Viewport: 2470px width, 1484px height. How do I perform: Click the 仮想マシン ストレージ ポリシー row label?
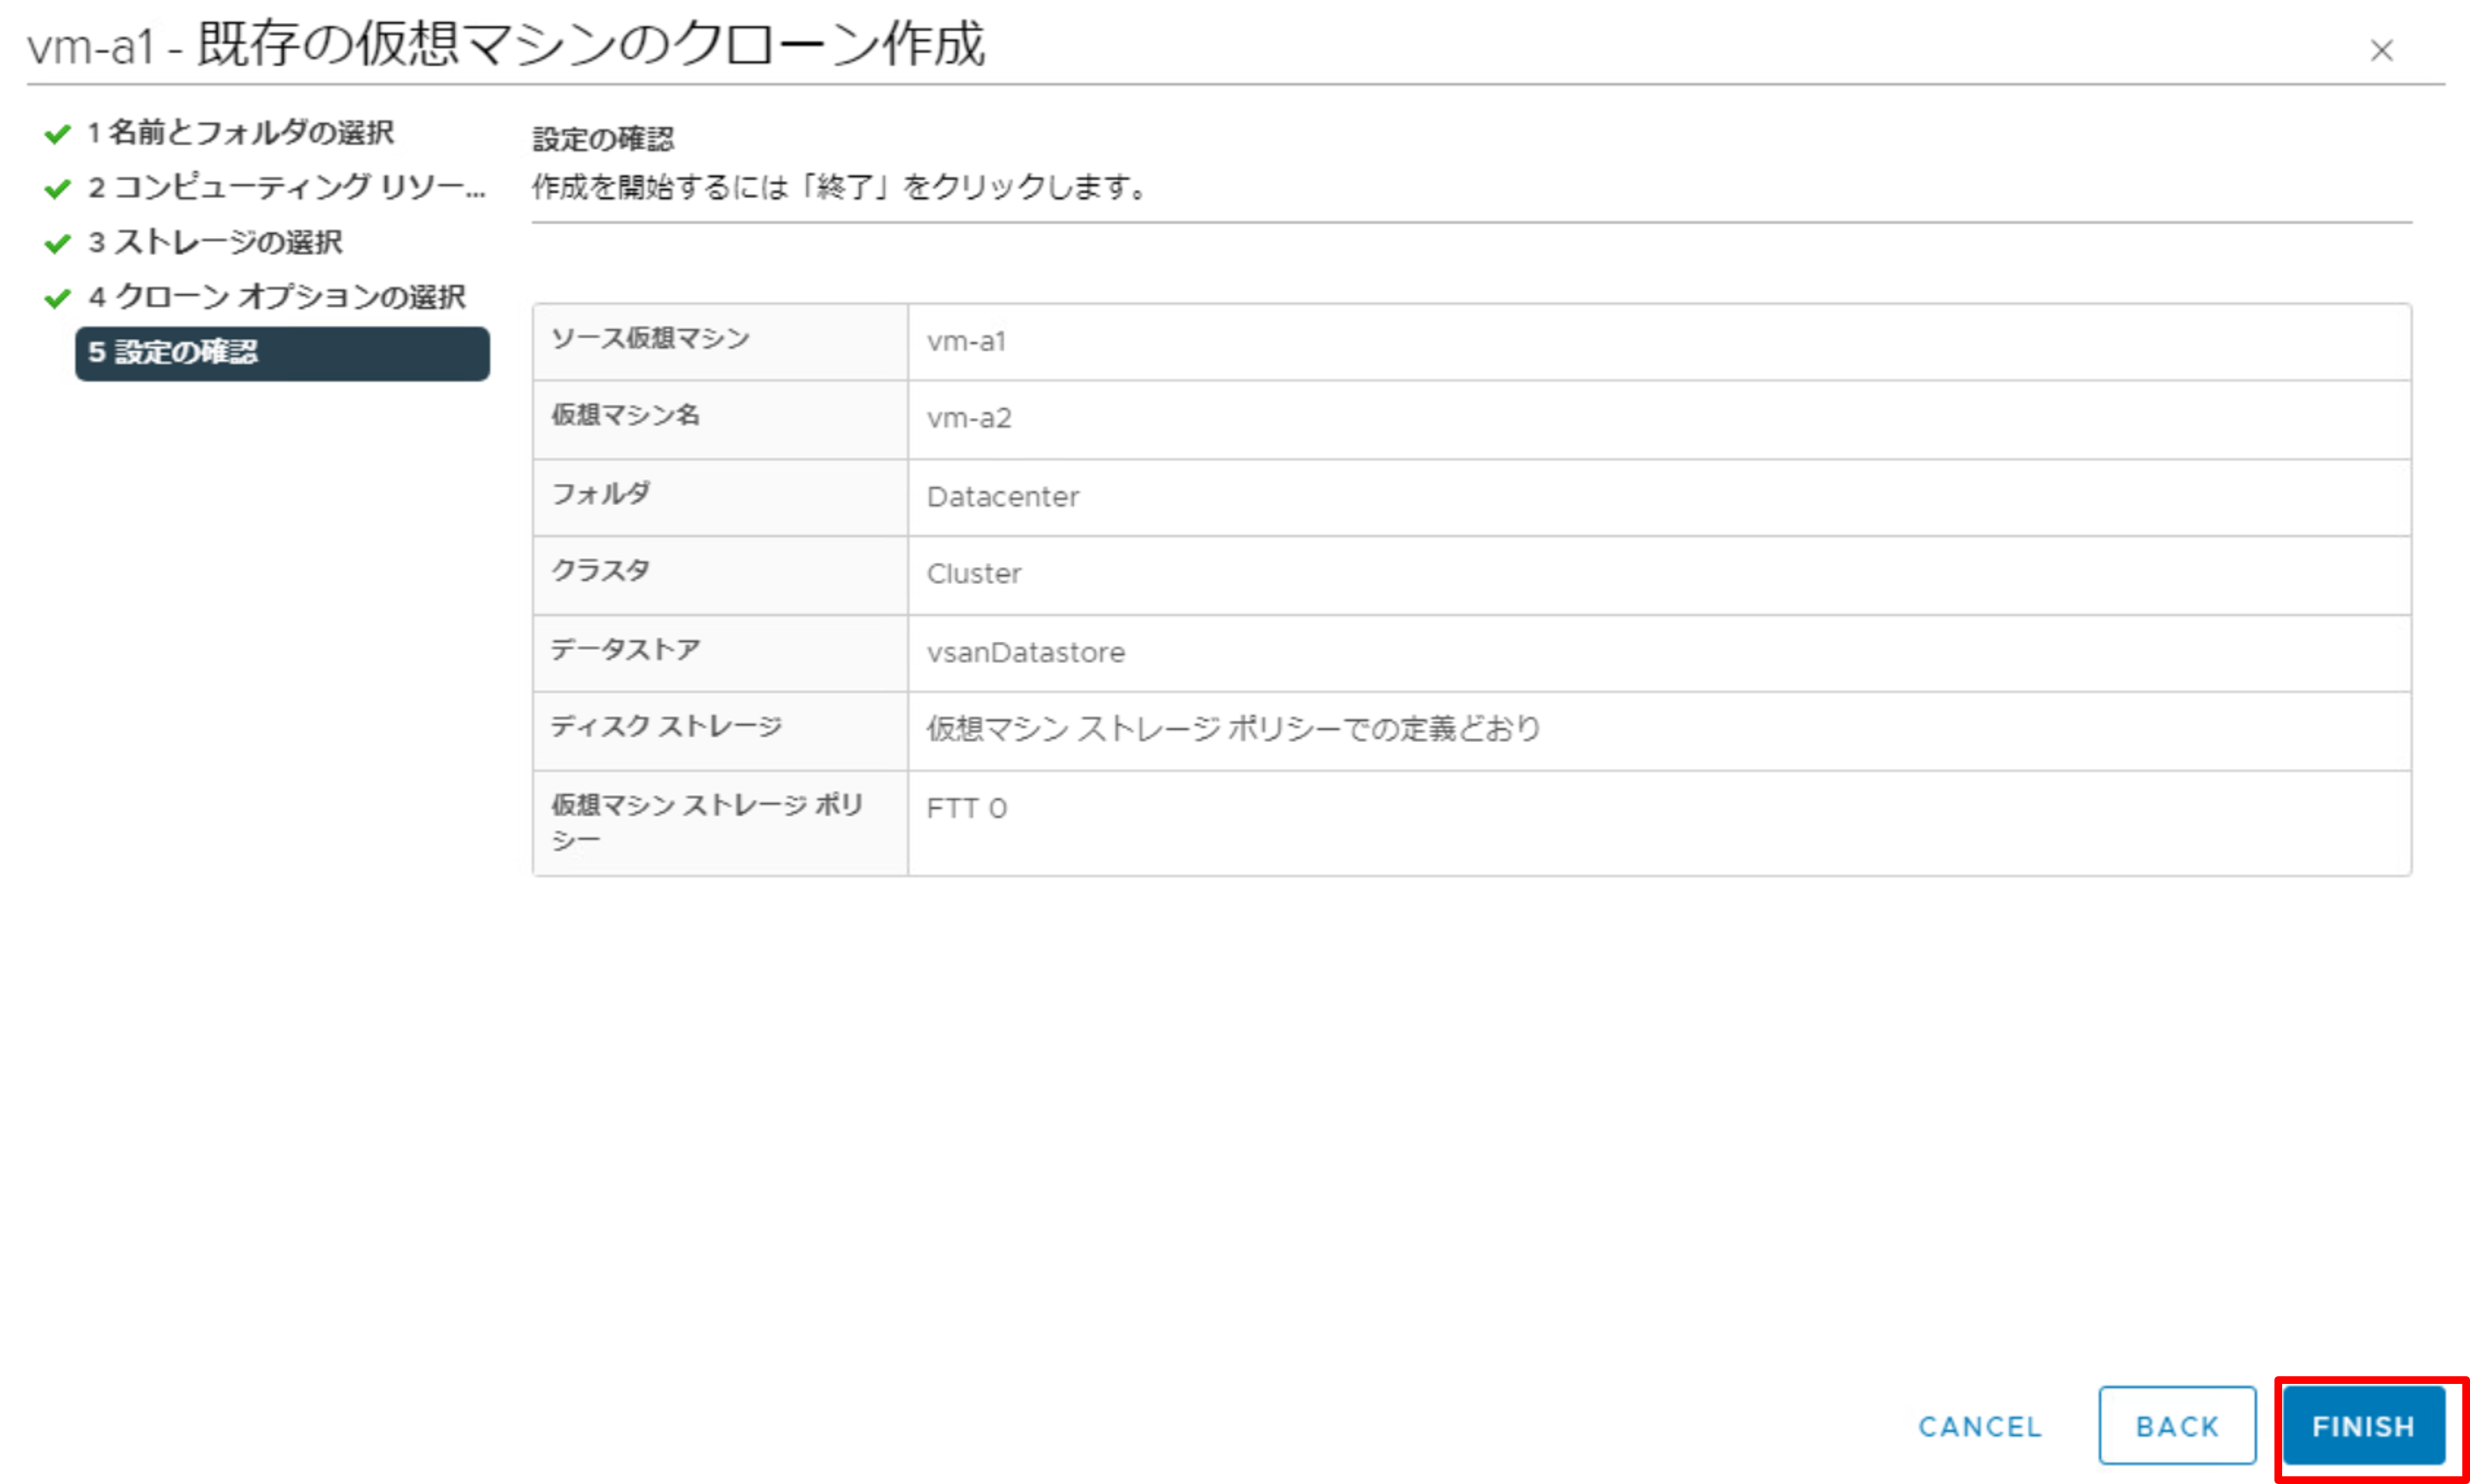point(707,822)
